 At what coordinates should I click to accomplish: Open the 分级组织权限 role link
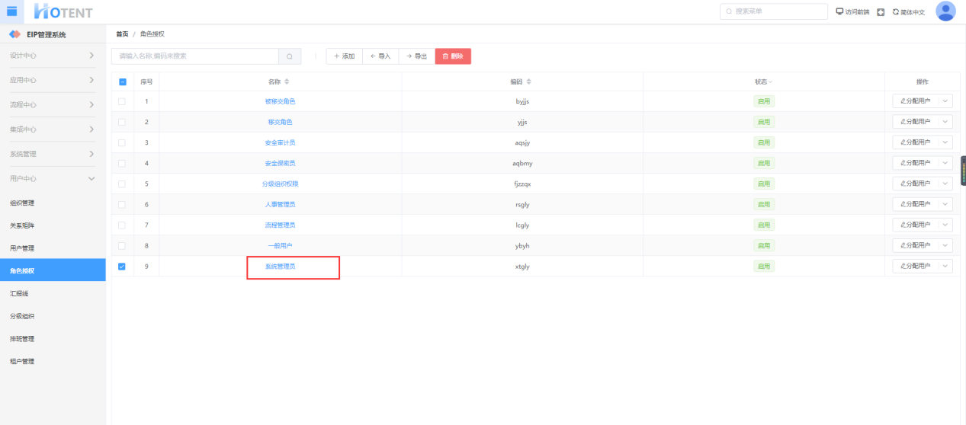[x=280, y=184]
